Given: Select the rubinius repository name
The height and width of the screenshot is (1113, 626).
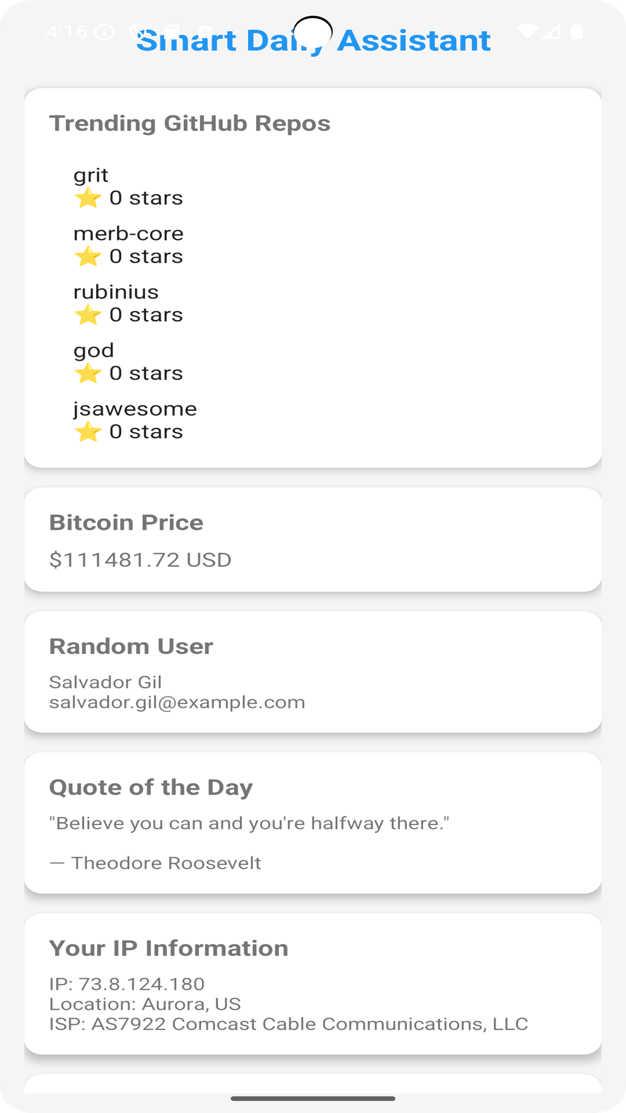Looking at the screenshot, I should click(116, 292).
